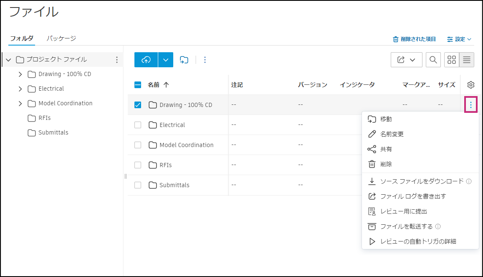This screenshot has height=277, width=483.
Task: Open プロジェクト ファイル folder options menu
Action: (117, 59)
